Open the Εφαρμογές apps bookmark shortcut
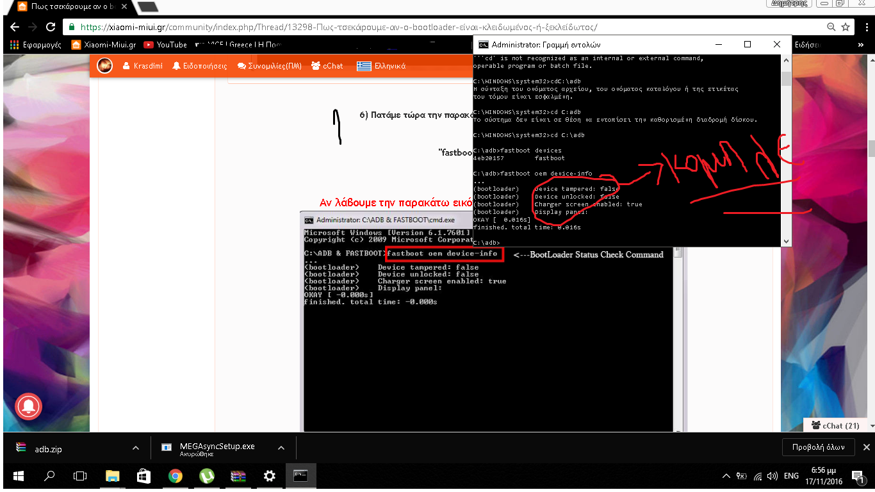 coord(37,45)
